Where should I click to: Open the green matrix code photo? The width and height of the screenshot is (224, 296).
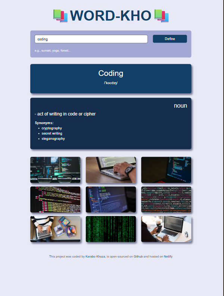pos(111,229)
